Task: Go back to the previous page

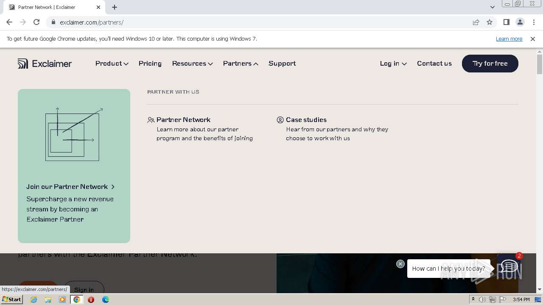Action: (x=9, y=22)
